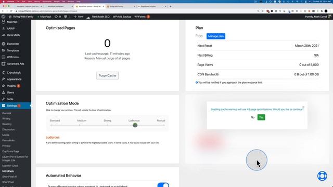The image size is (333, 187).
Task: Go to Privacy settings submenu
Action: click(x=6, y=146)
